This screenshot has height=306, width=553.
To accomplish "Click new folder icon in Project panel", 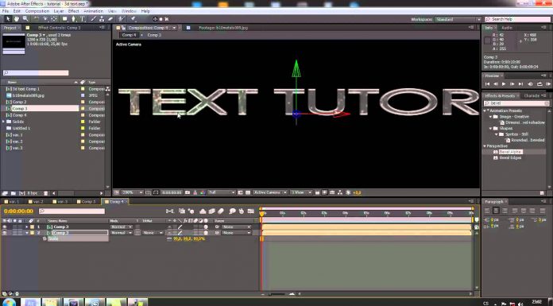I will 13,193.
